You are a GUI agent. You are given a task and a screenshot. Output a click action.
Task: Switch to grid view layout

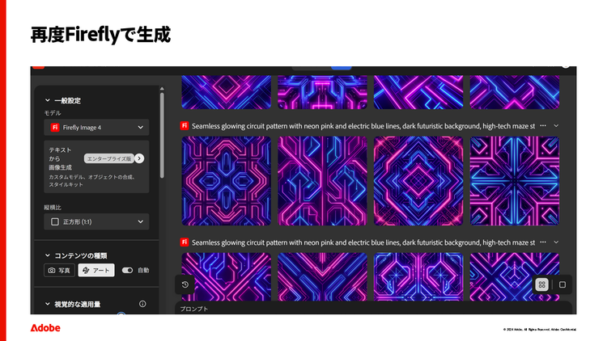click(542, 284)
